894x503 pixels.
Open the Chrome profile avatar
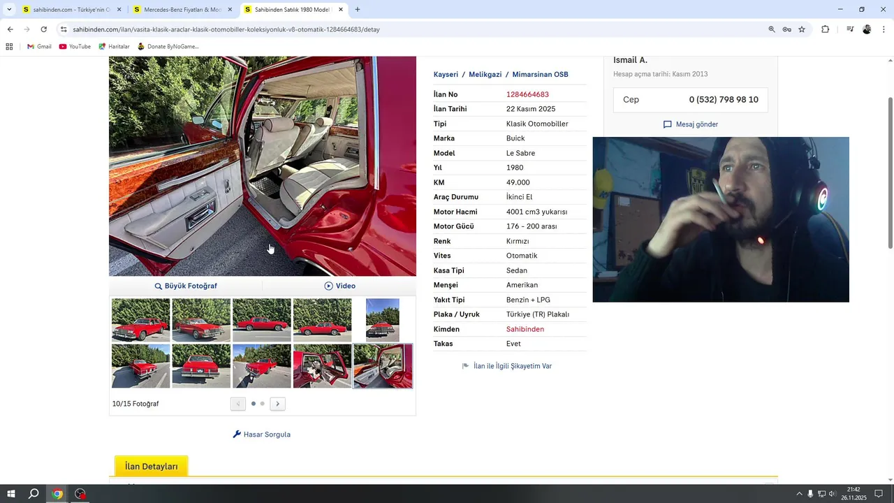point(867,29)
